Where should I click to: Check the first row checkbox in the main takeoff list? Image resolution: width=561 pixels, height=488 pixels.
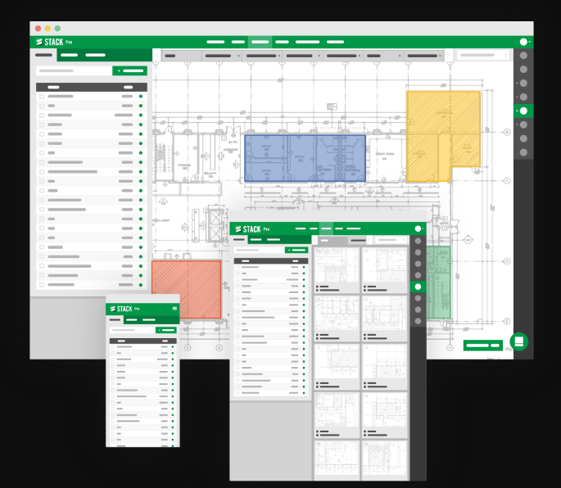[x=42, y=97]
